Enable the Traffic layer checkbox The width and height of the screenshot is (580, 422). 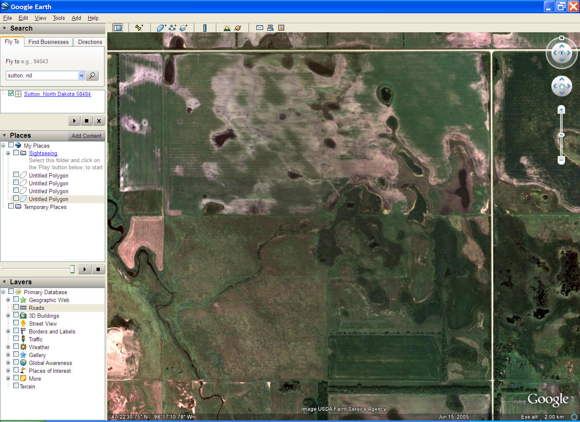point(16,339)
